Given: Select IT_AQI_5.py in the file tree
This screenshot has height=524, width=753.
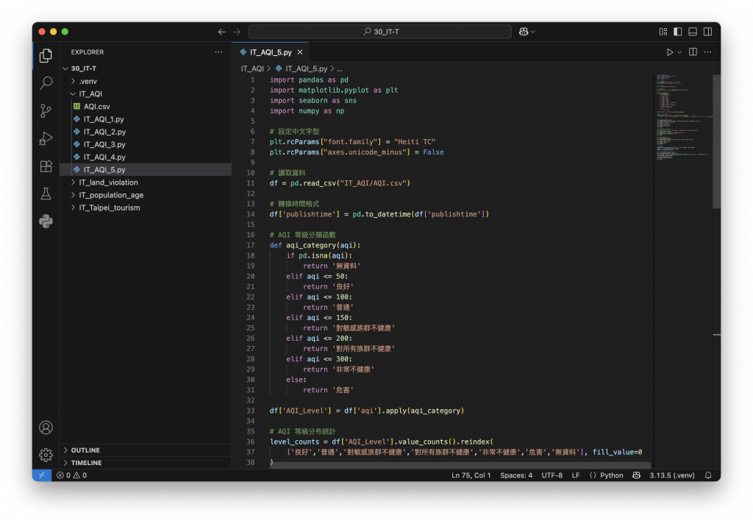Looking at the screenshot, I should pyautogui.click(x=146, y=170).
